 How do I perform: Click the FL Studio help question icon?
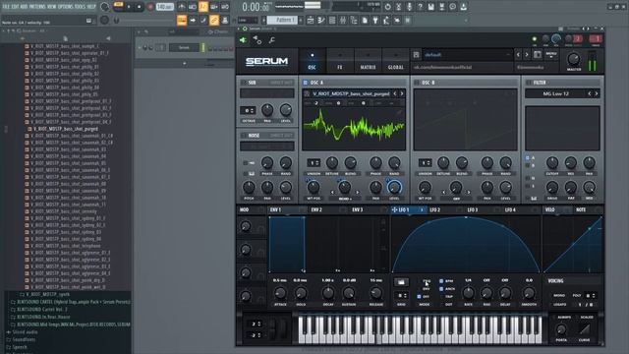pos(420,7)
